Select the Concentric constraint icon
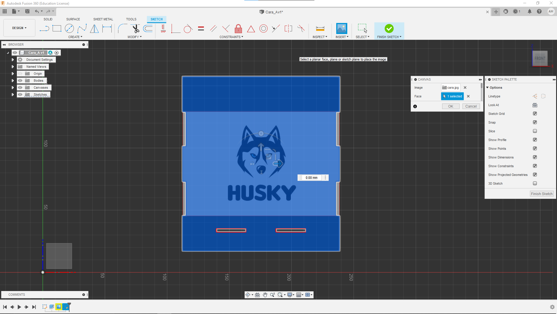This screenshot has height=314, width=557. point(263,28)
